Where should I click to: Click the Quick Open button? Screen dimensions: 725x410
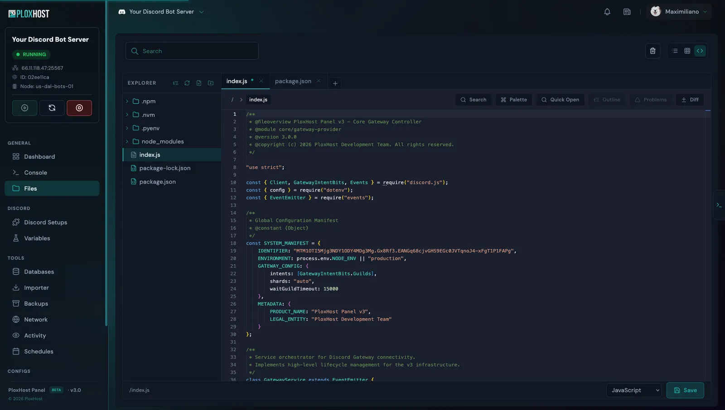click(560, 100)
